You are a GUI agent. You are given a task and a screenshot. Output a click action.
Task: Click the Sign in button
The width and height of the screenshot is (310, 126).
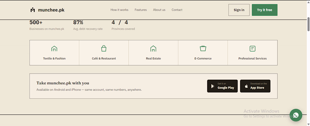pyautogui.click(x=239, y=10)
